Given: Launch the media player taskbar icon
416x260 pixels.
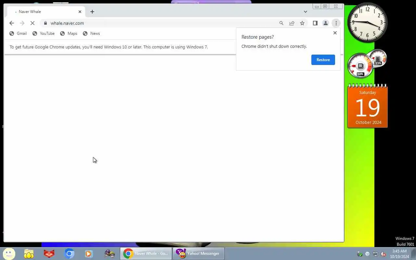Looking at the screenshot, I should (x=89, y=253).
